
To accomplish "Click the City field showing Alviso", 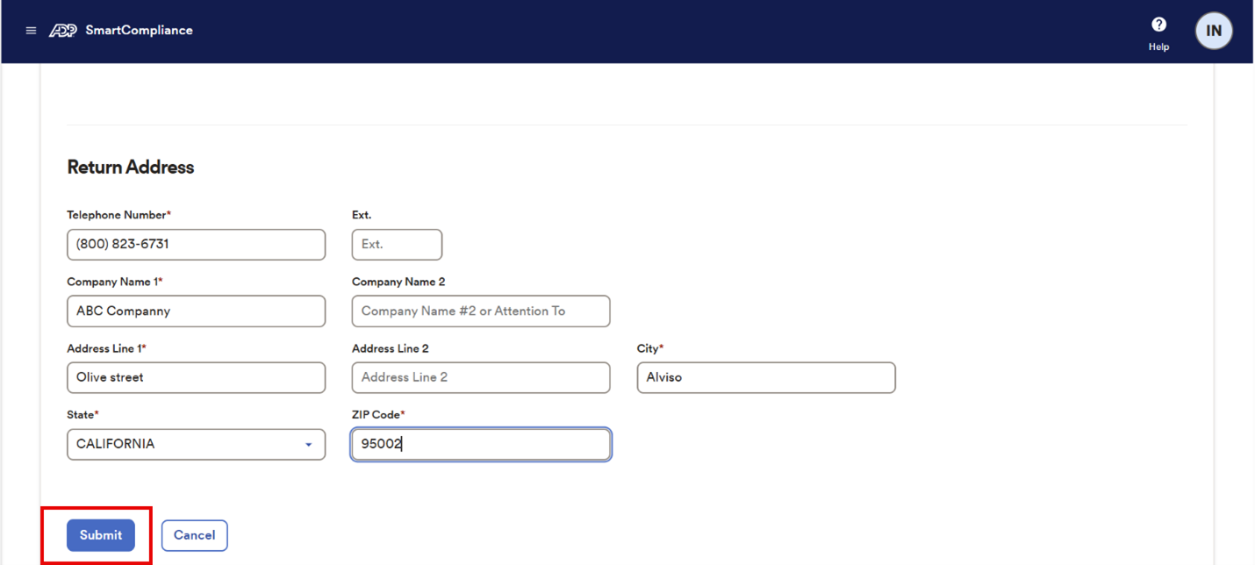I will tap(765, 378).
